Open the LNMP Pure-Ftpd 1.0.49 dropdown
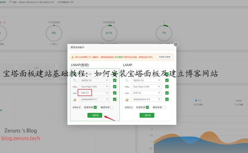The image size is (248, 153). [94, 87]
